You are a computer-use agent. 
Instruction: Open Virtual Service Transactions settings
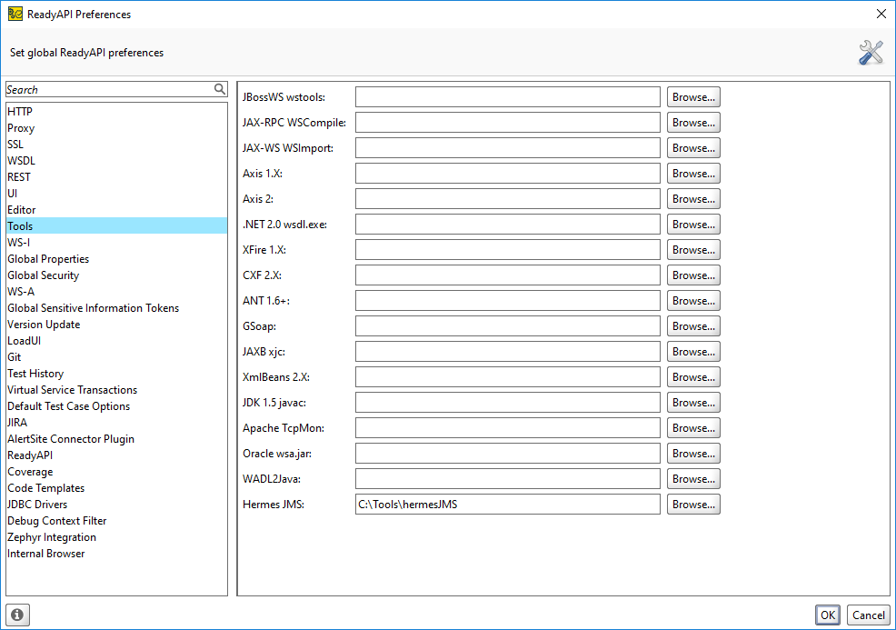116,390
